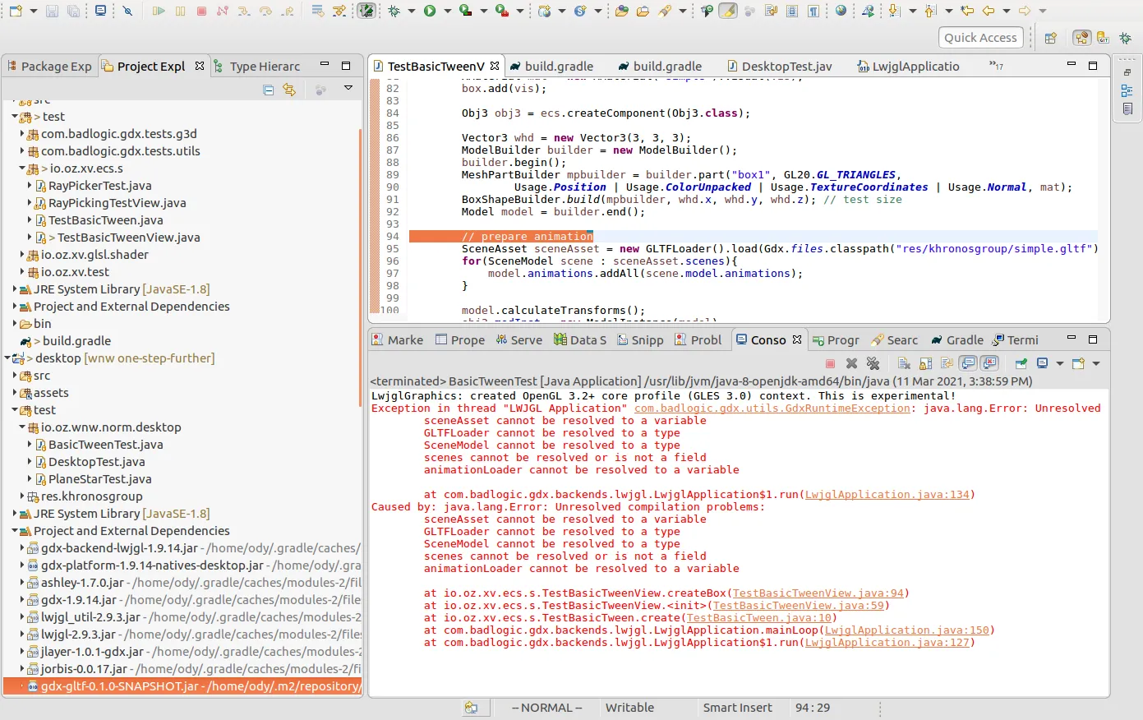Click the Debug bug icon in toolbar
Screen dimensions: 1143x720
(x=394, y=11)
